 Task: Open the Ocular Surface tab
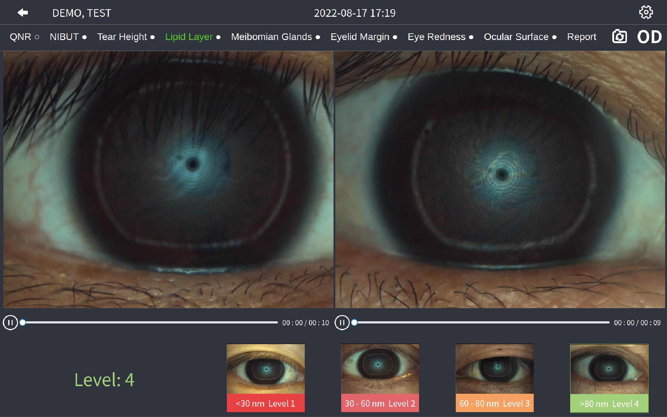[520, 37]
